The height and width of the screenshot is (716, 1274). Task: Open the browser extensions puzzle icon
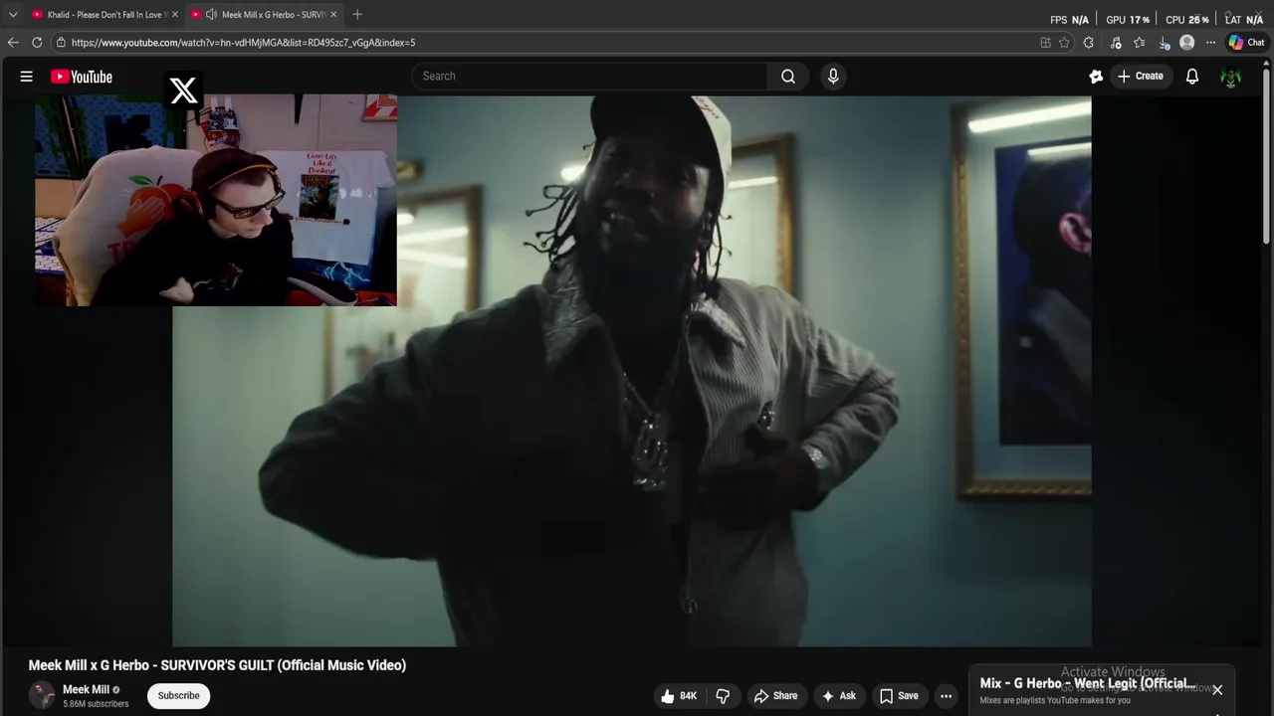point(1089,43)
